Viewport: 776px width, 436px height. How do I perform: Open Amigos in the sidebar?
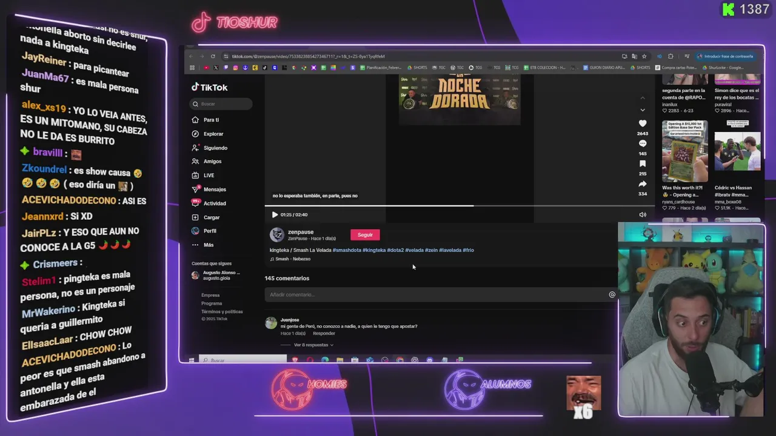coord(212,162)
